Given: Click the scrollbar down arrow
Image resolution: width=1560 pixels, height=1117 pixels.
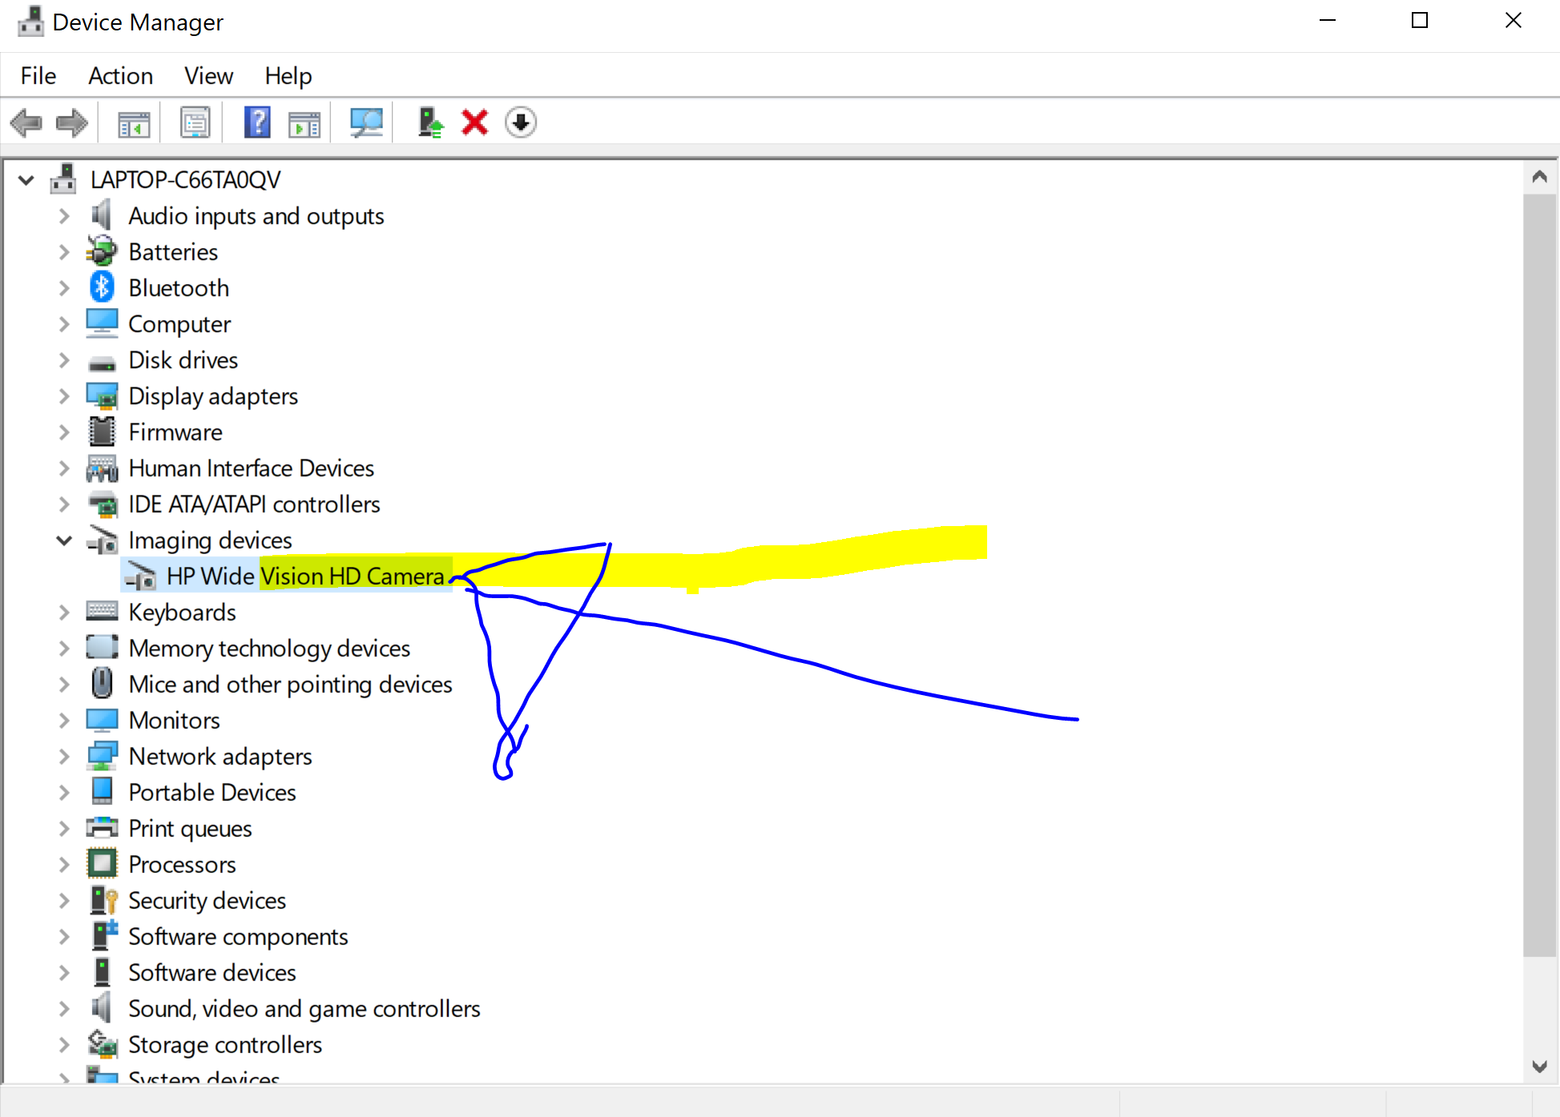Looking at the screenshot, I should pos(1539,1066).
